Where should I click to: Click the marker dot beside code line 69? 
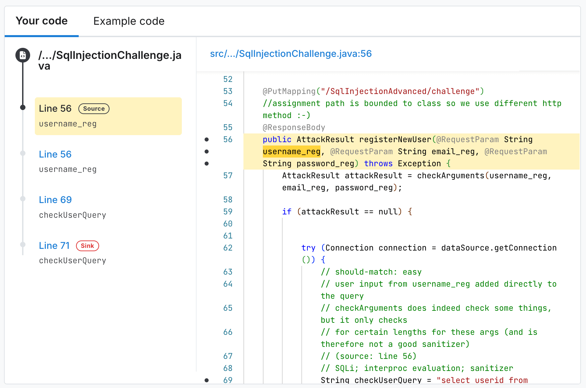(207, 380)
